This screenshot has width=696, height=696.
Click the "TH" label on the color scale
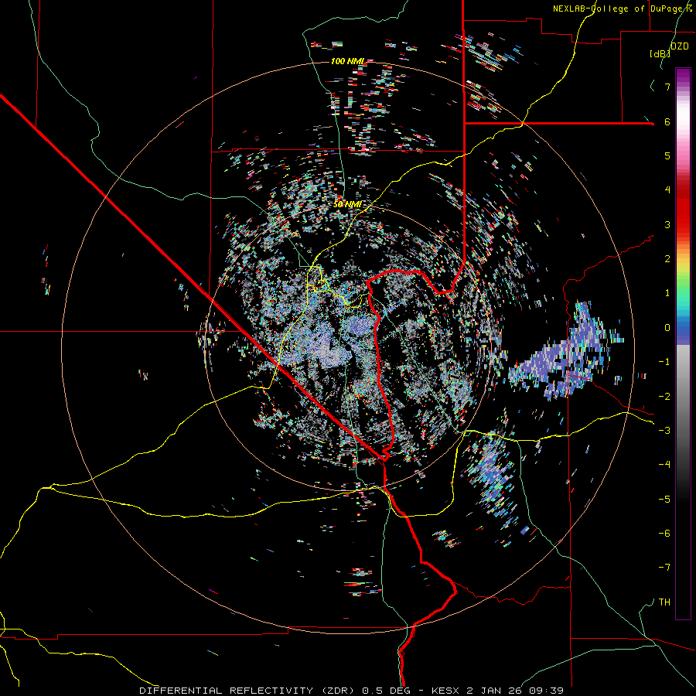pyautogui.click(x=664, y=602)
